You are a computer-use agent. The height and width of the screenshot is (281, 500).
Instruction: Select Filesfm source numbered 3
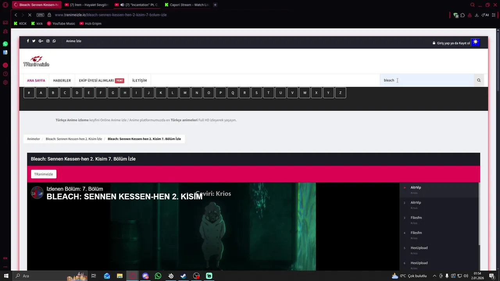pos(439,220)
